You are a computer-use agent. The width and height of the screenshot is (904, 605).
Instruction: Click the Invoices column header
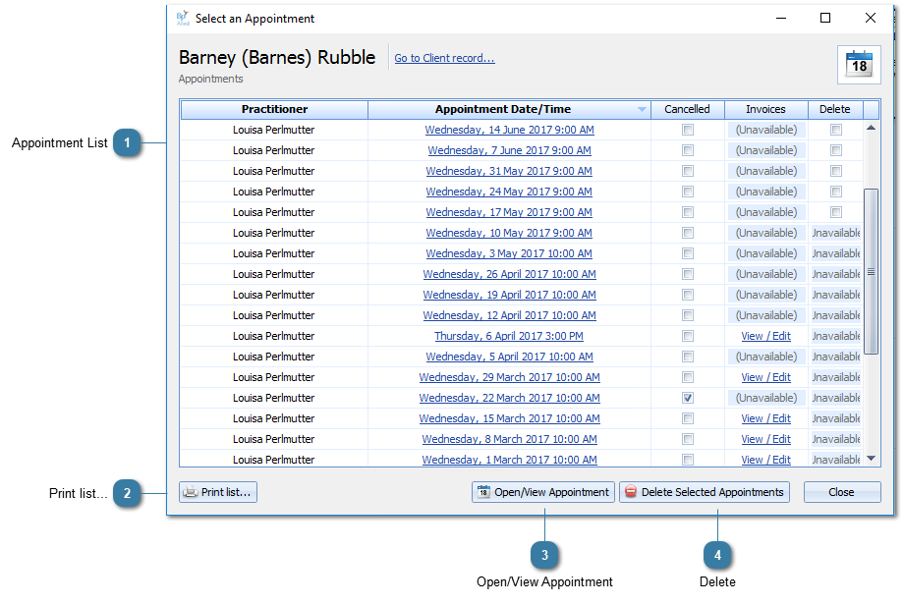pyautogui.click(x=765, y=109)
